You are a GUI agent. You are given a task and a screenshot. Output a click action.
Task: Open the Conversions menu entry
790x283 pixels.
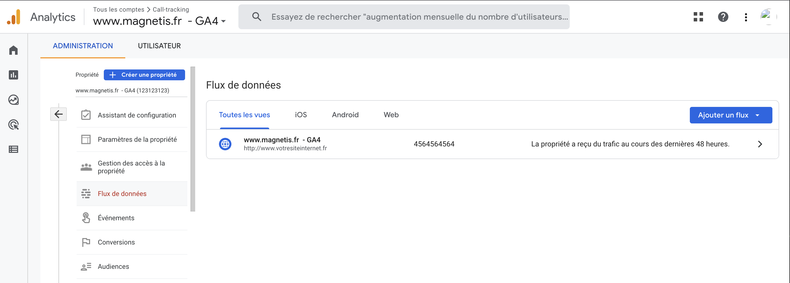click(132, 242)
